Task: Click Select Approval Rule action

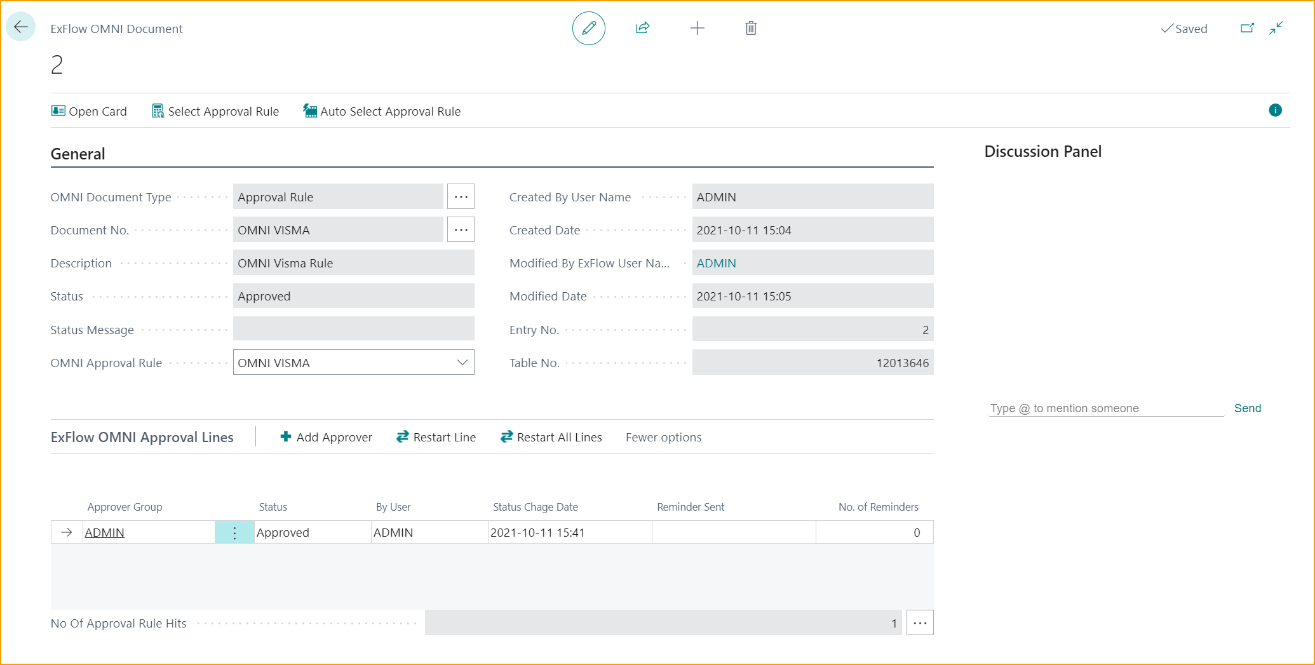Action: coord(215,111)
